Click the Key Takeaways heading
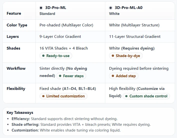This screenshot has height=138, width=177. [x=20, y=113]
